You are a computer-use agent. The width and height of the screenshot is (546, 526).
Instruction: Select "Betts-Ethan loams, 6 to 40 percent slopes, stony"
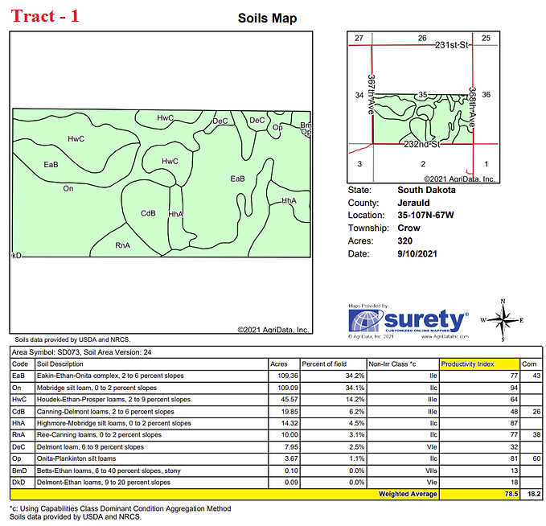click(x=109, y=471)
